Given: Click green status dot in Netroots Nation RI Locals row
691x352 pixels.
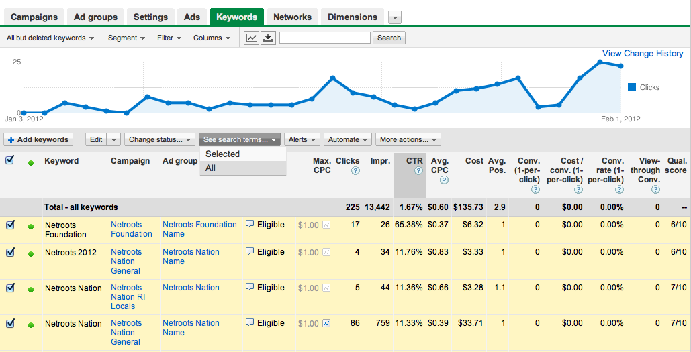Looking at the screenshot, I should [31, 290].
